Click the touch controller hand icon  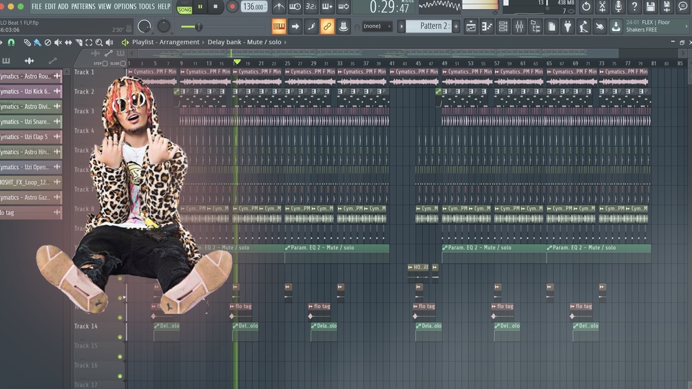[599, 26]
